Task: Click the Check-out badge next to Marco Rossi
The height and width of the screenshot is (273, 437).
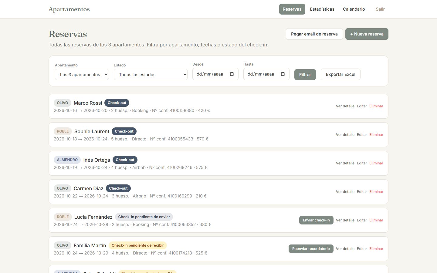Action: (x=117, y=103)
